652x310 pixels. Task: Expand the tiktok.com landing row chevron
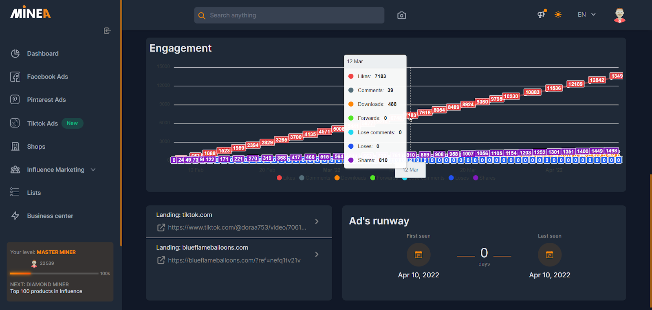click(317, 221)
